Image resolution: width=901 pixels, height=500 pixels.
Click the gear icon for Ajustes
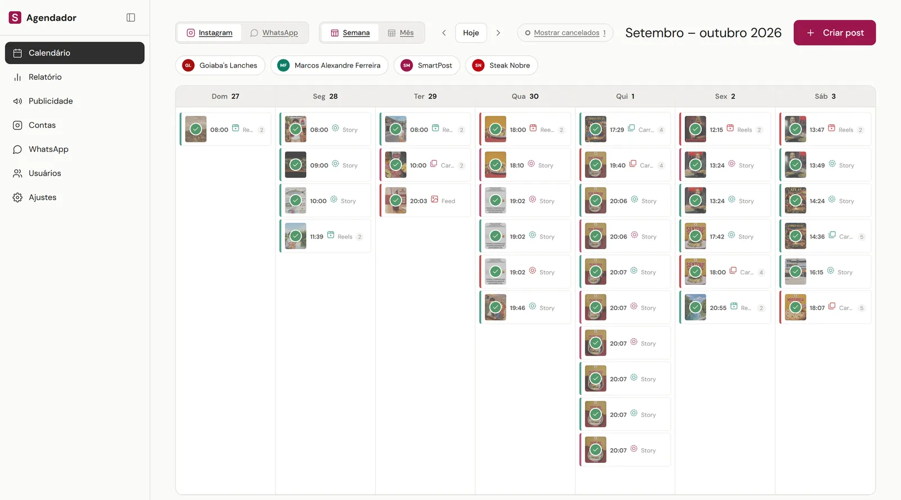[17, 197]
